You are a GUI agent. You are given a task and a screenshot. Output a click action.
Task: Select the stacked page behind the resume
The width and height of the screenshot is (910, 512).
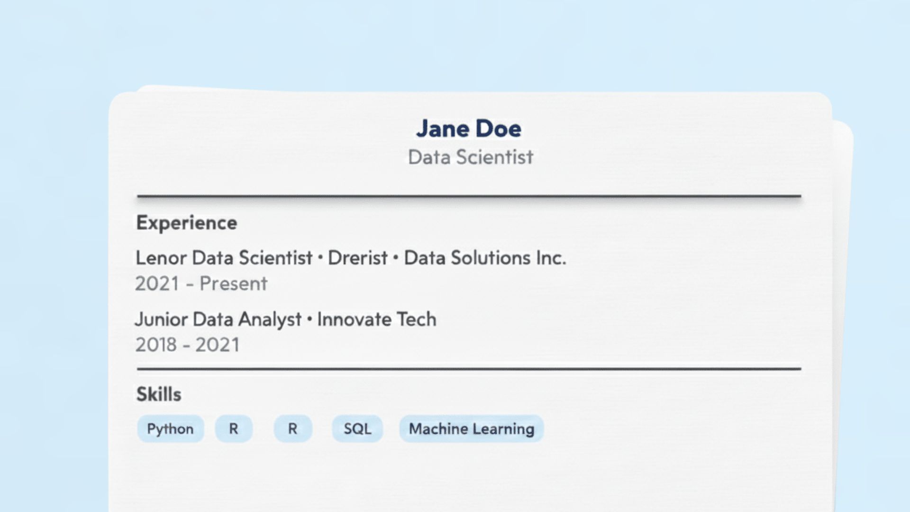pos(843,284)
